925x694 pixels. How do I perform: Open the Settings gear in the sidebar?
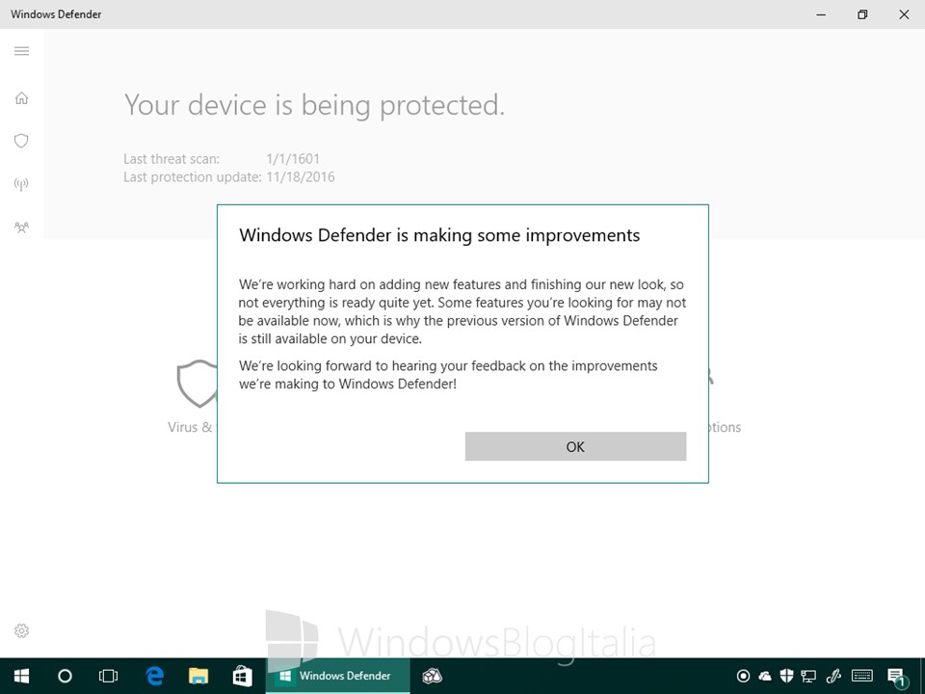pos(21,630)
